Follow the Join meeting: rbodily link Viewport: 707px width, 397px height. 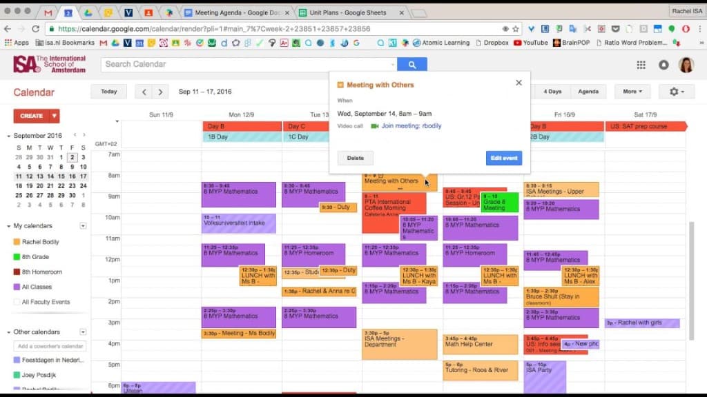(411, 126)
